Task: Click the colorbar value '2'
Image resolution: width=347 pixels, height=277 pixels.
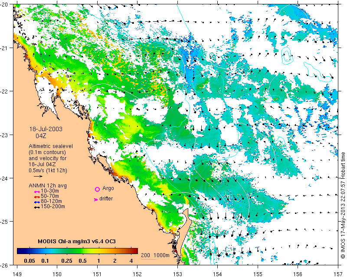Action: tap(115, 261)
